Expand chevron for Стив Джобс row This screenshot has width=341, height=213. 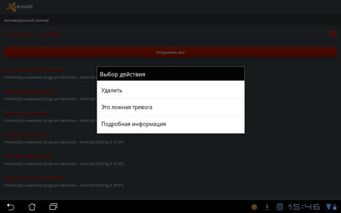[334, 74]
